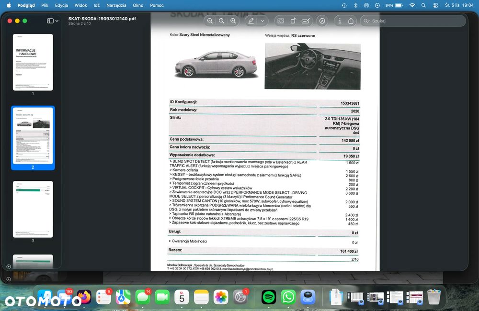Toggle the sidebar view button
The width and height of the screenshot is (479, 311).
pos(50,21)
